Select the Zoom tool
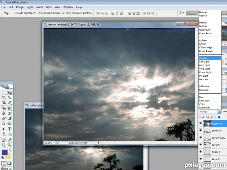Image resolution: width=227 pixels, height=170 pixels. click(x=9, y=145)
